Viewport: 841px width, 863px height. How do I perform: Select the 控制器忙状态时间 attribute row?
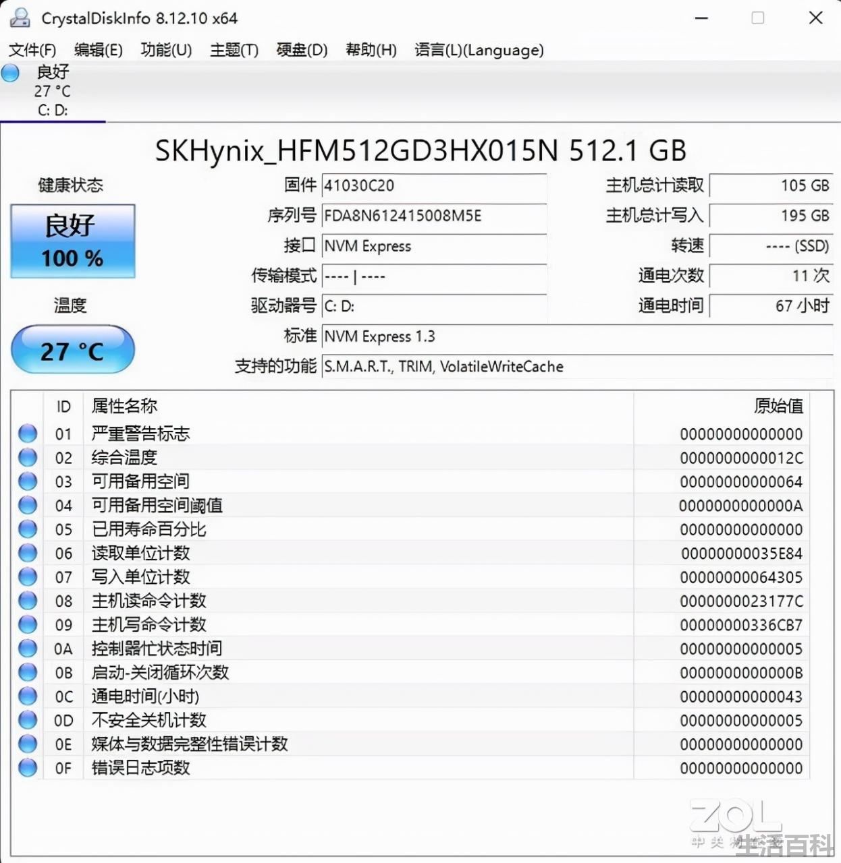[x=410, y=649]
